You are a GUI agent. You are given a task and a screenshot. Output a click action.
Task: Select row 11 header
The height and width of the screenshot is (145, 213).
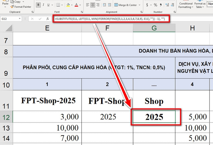[6, 100]
